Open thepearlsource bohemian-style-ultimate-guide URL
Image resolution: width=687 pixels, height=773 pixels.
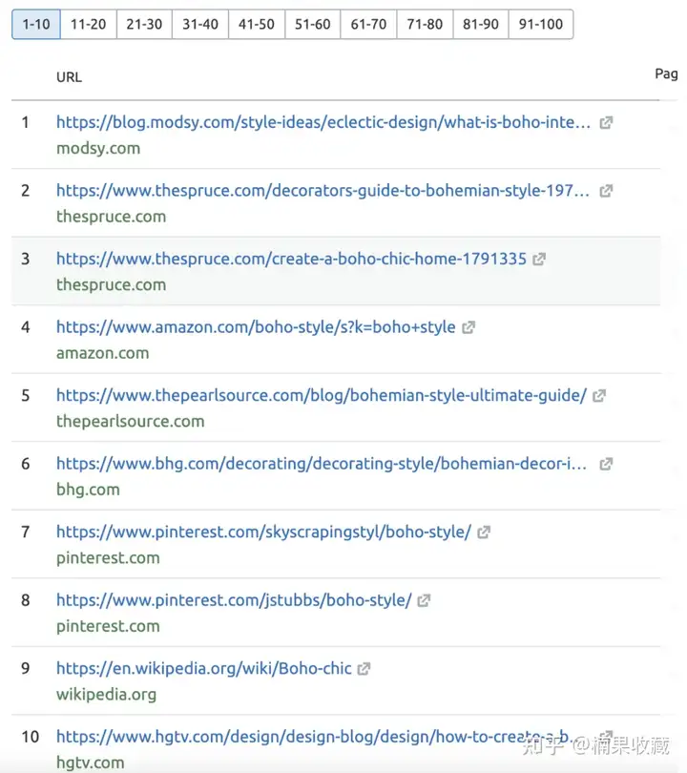point(322,395)
